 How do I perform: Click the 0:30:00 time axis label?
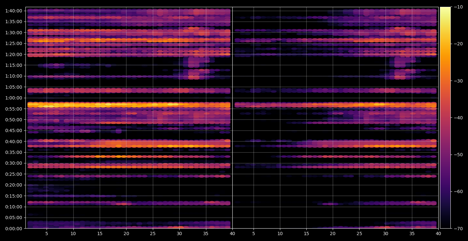pyautogui.click(x=14, y=163)
